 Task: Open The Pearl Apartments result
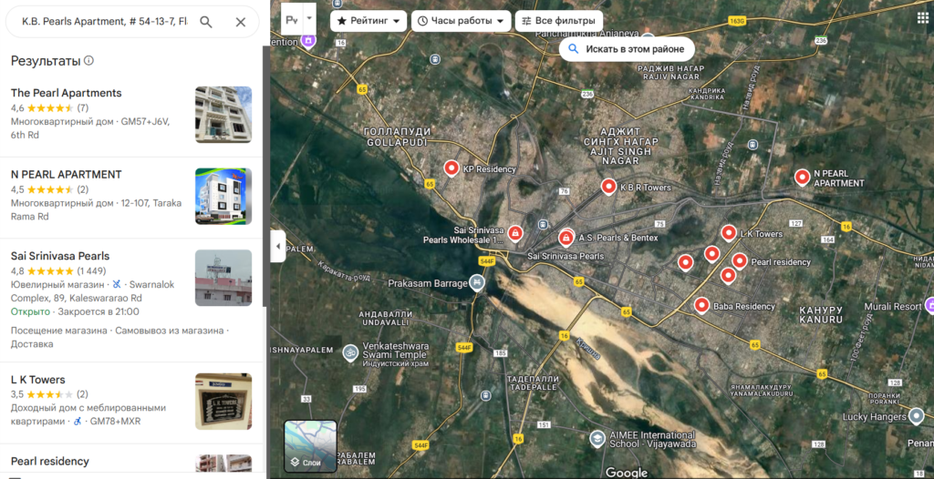[x=67, y=93]
